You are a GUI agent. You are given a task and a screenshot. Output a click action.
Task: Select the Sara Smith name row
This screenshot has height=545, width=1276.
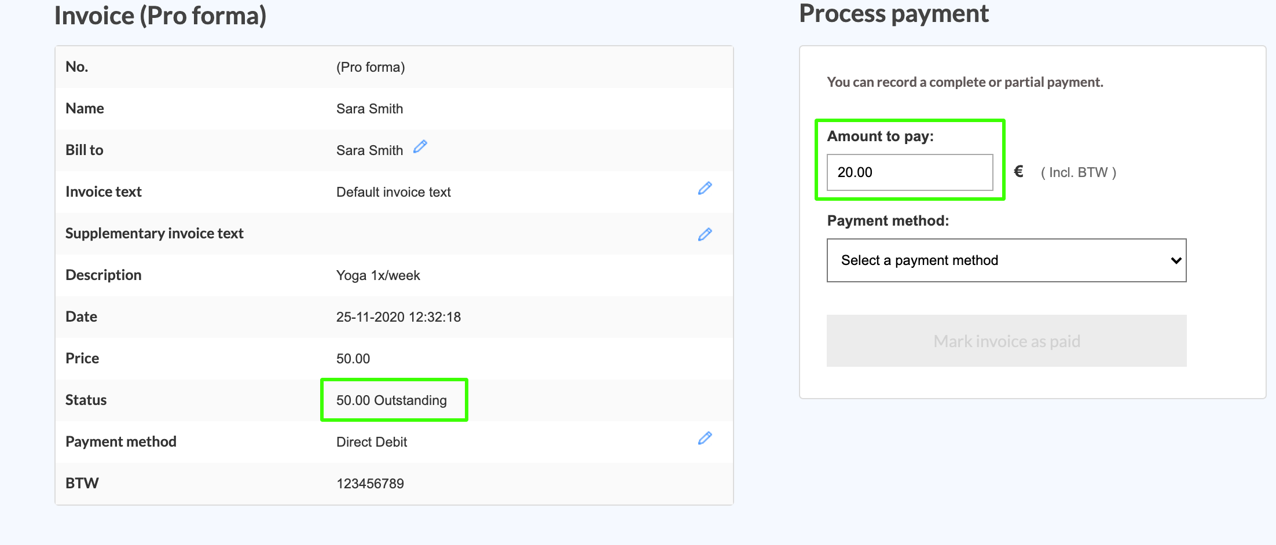[369, 108]
